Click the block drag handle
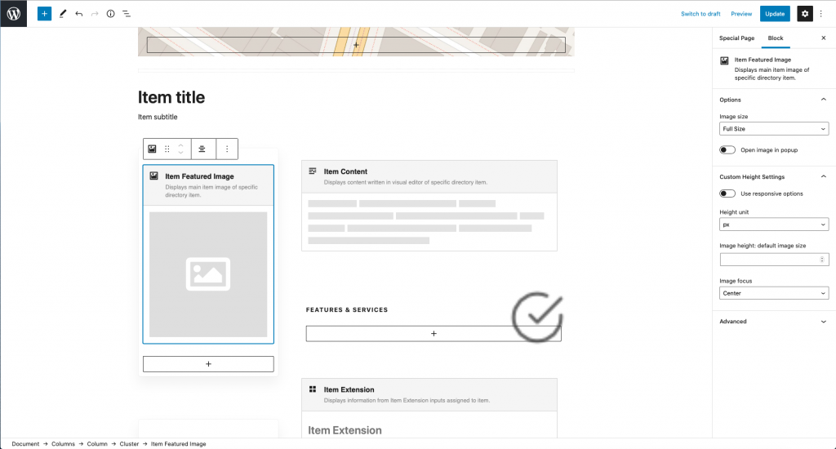This screenshot has height=449, width=836. 167,149
